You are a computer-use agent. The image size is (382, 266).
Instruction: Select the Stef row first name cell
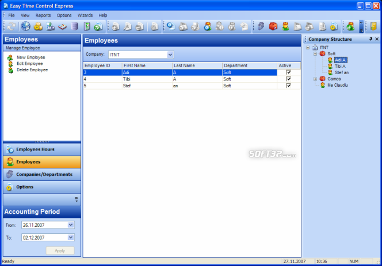point(147,86)
